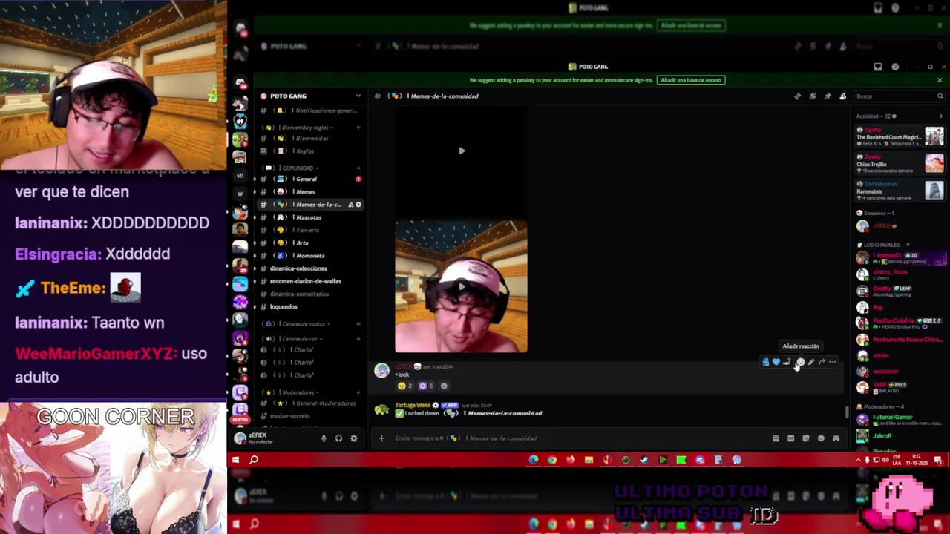
Task: Expand the 'Canales de musica' category
Action: pyautogui.click(x=298, y=324)
